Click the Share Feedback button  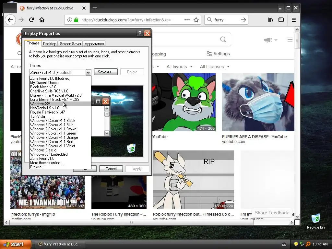(x=272, y=213)
